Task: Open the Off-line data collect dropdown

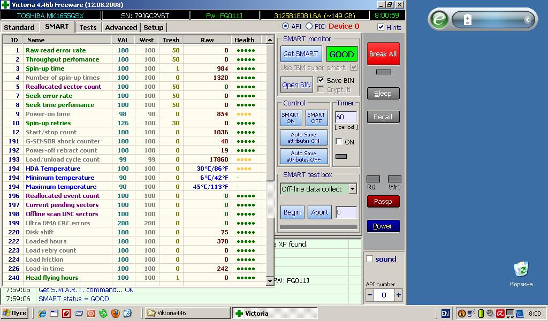Action: (352, 189)
